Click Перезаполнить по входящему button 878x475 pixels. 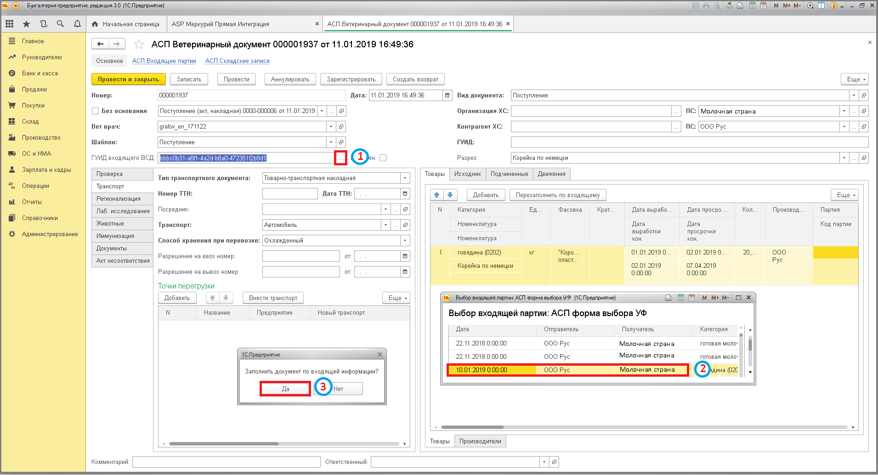point(558,195)
